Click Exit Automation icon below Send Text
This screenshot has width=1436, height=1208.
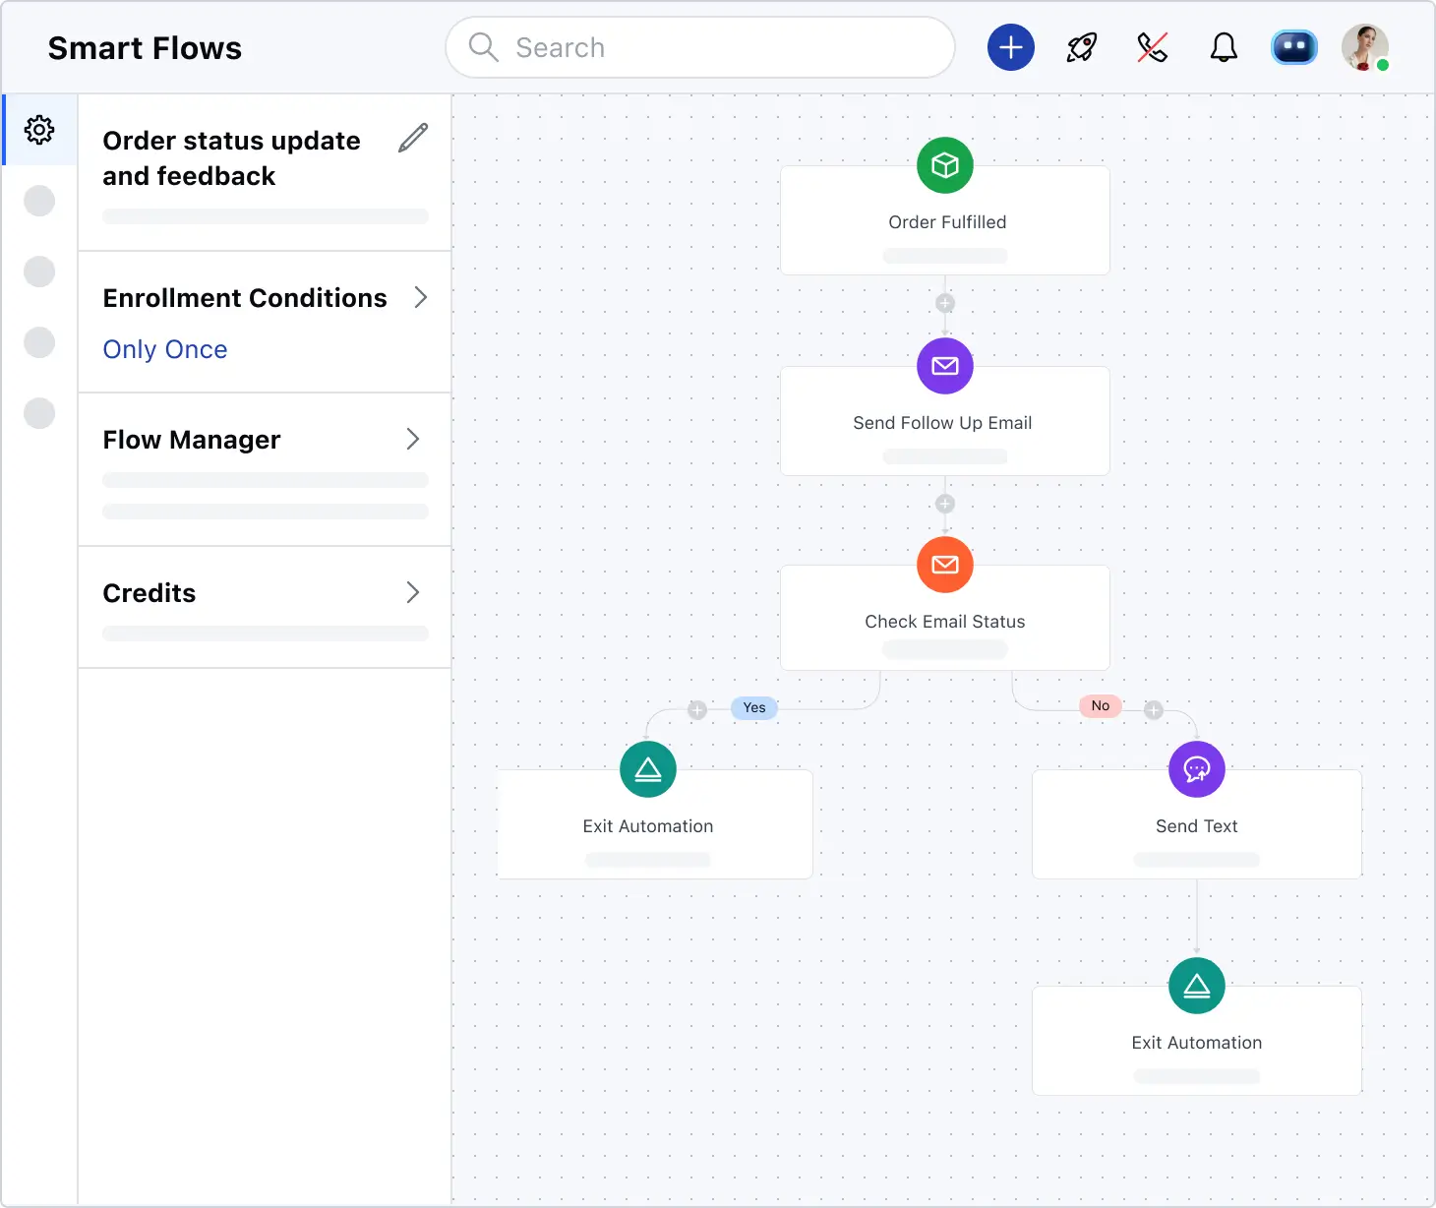(x=1197, y=986)
